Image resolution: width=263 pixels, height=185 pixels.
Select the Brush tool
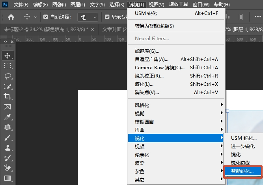pyautogui.click(x=7, y=138)
